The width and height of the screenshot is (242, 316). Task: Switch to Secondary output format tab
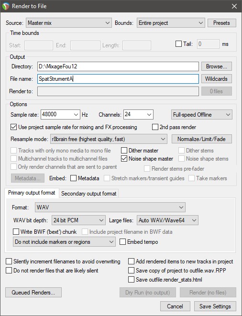(x=89, y=194)
